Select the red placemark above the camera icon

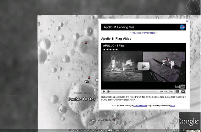click(x=89, y=77)
